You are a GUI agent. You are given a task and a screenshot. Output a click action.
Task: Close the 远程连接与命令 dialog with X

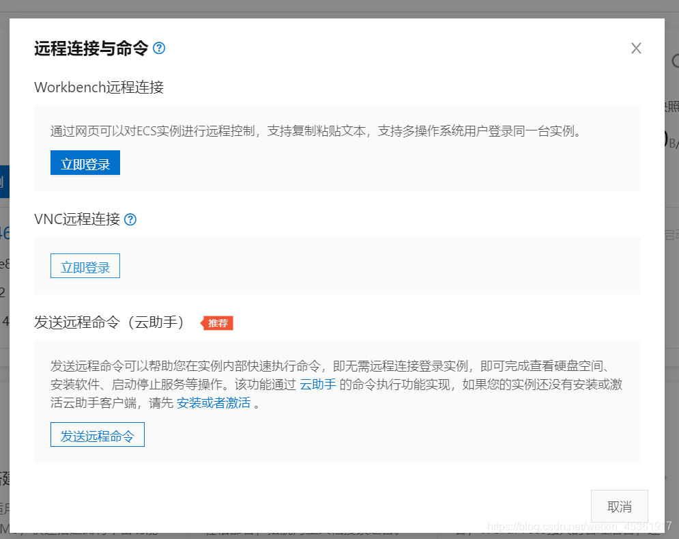click(x=636, y=48)
